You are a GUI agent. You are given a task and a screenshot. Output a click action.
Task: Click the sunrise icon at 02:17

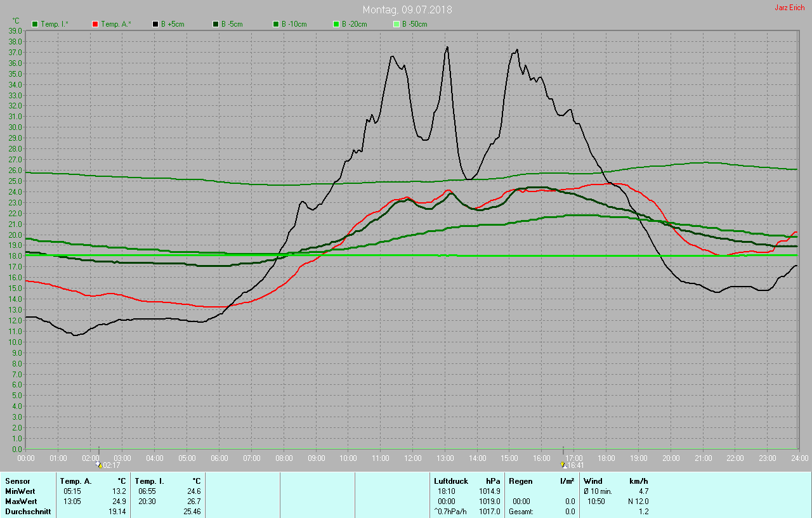pos(98,465)
